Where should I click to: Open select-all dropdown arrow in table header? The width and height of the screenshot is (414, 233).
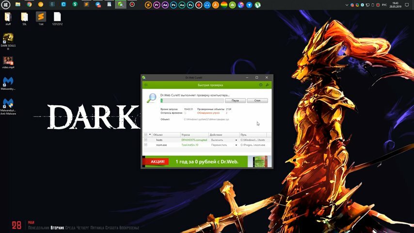coord(150,134)
